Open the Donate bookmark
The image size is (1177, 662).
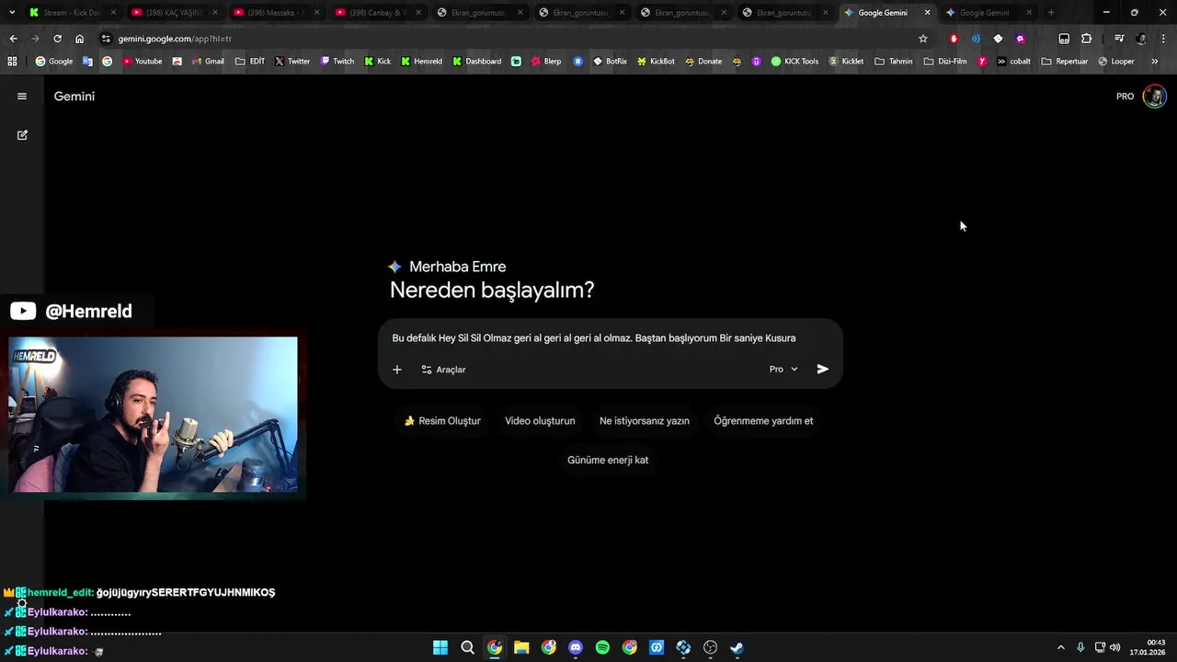pos(703,62)
